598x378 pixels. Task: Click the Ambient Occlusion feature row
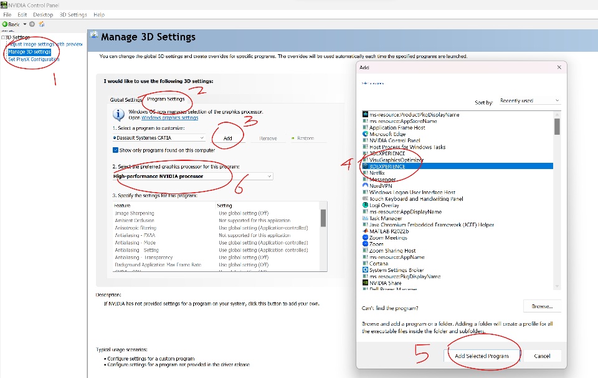tap(217, 220)
